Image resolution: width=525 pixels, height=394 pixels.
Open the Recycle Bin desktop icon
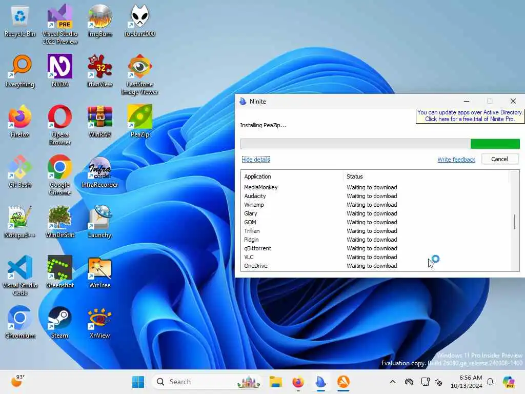[x=20, y=21]
